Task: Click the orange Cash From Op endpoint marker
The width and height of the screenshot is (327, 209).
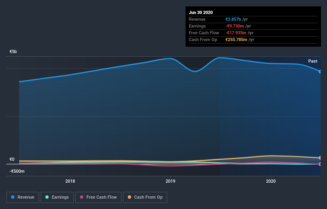Action: 320,158
